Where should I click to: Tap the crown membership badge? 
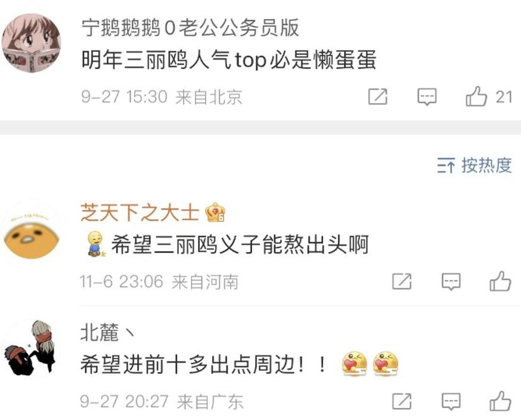[x=215, y=212]
